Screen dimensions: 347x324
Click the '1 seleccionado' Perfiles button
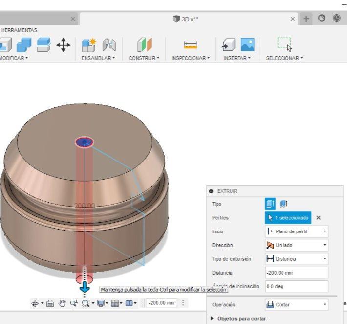click(x=288, y=218)
